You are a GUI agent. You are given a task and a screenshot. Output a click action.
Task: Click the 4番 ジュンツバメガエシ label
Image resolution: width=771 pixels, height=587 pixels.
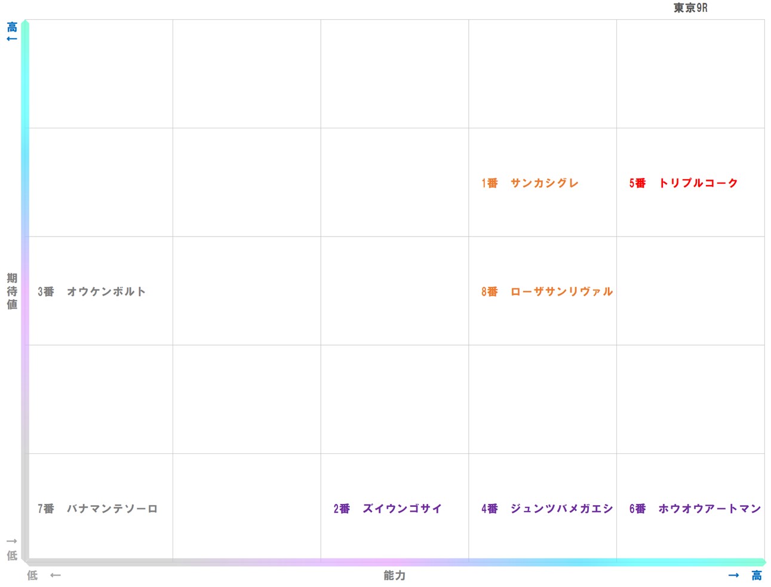(x=546, y=509)
